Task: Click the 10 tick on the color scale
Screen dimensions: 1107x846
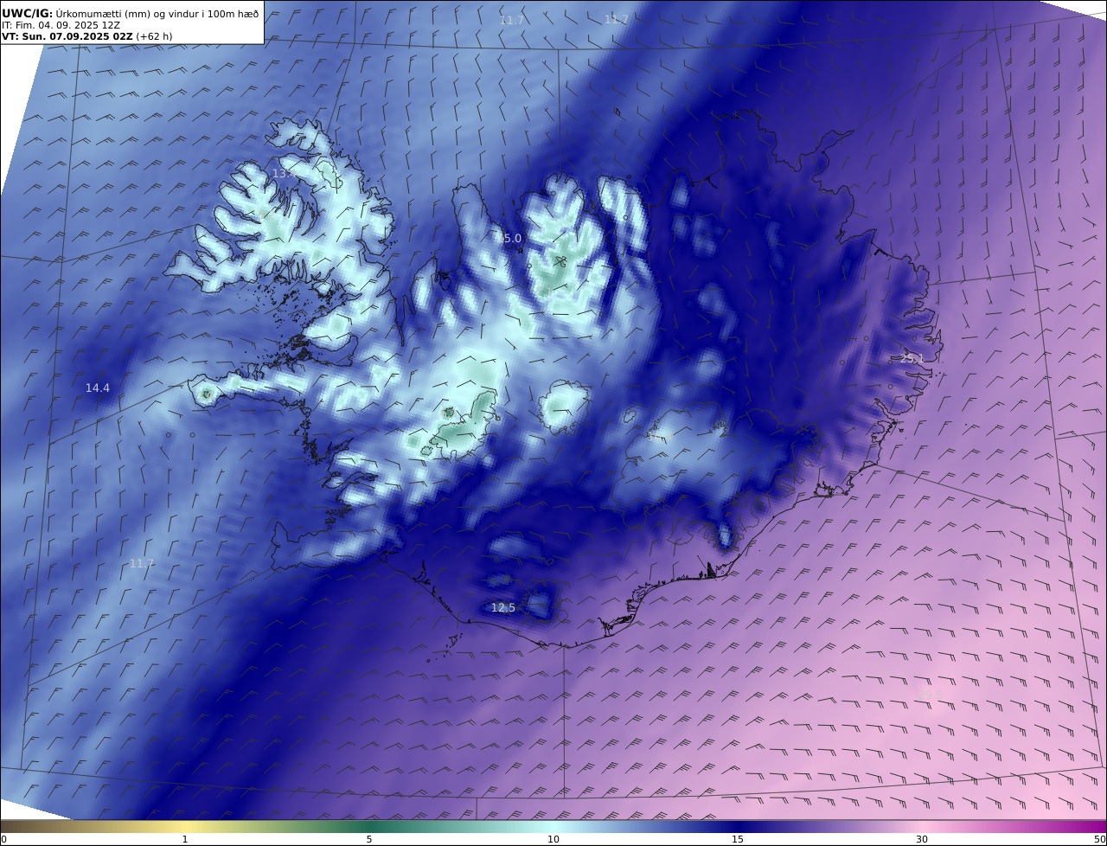Action: point(553,839)
